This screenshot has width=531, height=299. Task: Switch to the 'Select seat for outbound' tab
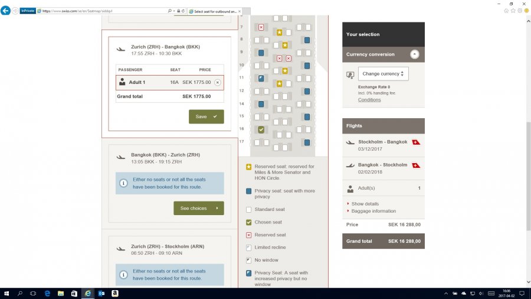216,11
